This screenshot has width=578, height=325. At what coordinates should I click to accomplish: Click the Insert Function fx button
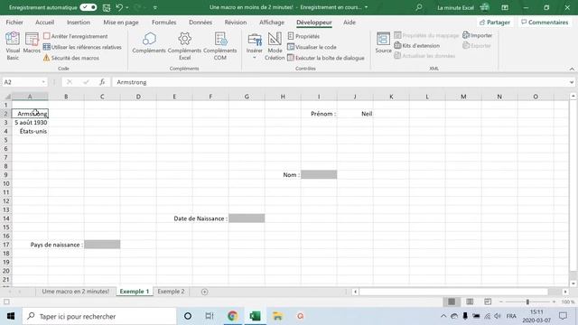click(102, 82)
